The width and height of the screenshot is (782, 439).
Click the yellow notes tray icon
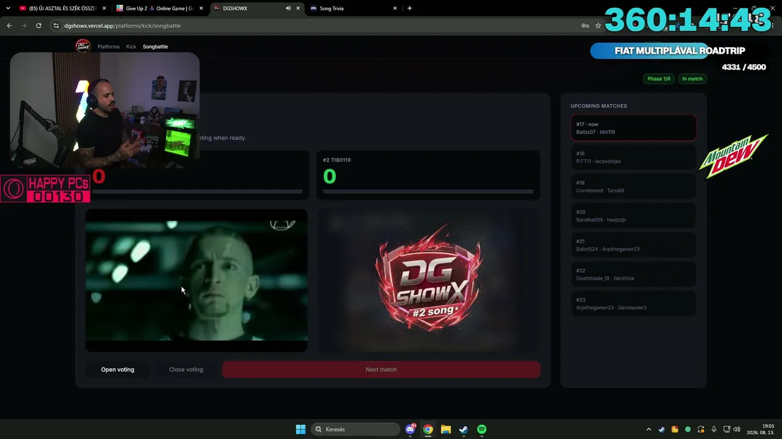675,429
